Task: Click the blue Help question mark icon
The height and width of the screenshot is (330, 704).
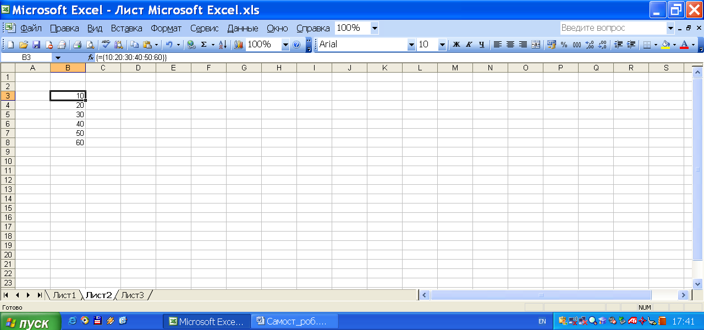Action: (x=296, y=45)
